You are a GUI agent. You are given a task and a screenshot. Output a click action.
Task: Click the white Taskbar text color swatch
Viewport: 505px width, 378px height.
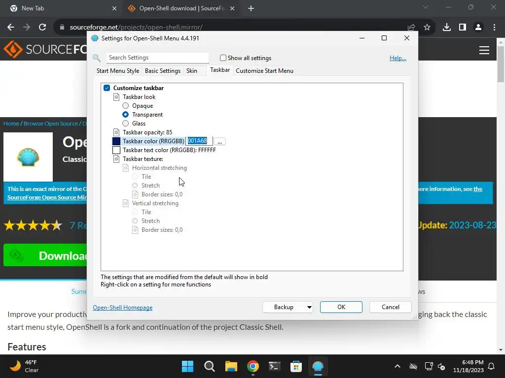pos(116,150)
